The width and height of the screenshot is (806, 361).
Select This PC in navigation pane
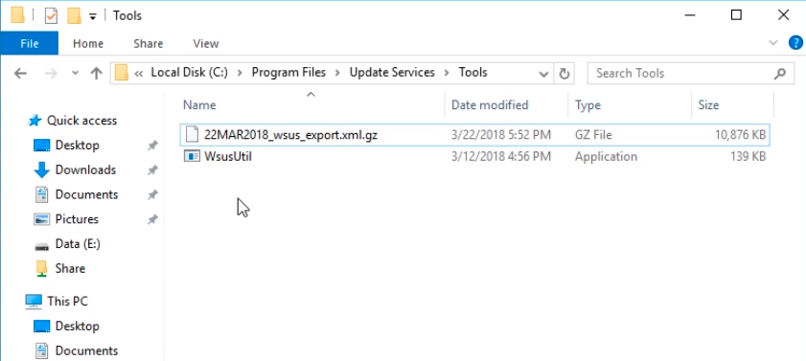click(67, 301)
